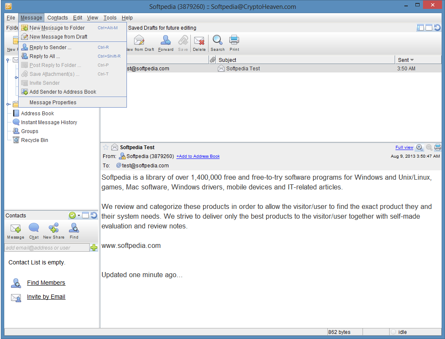Choose Message Properties

tap(73, 103)
